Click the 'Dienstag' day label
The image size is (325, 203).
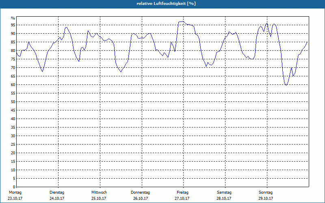[x=57, y=192]
